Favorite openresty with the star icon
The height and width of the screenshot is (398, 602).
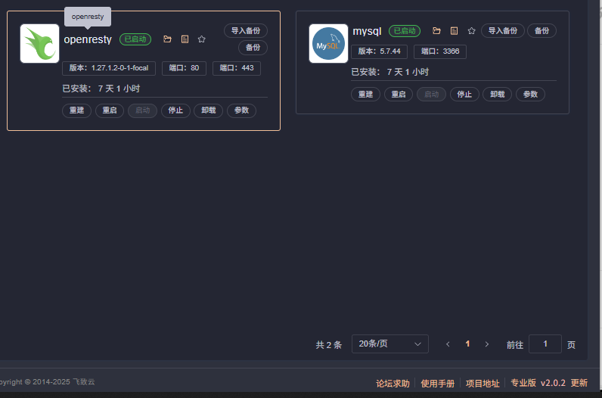click(202, 39)
